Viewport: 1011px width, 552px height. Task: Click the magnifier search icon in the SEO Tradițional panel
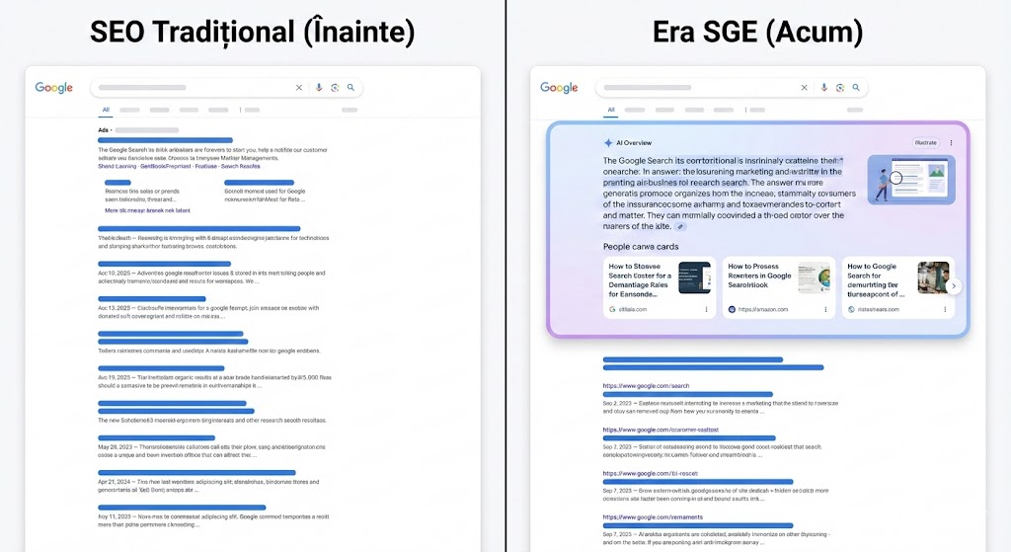coord(350,88)
